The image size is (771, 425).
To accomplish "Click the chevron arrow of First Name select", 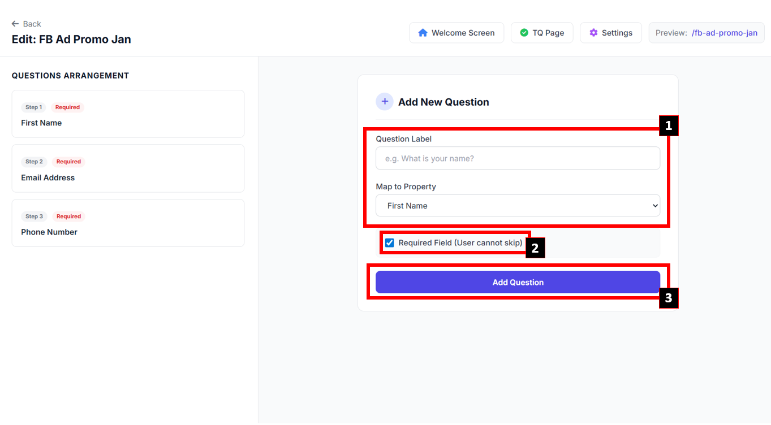I will click(655, 206).
